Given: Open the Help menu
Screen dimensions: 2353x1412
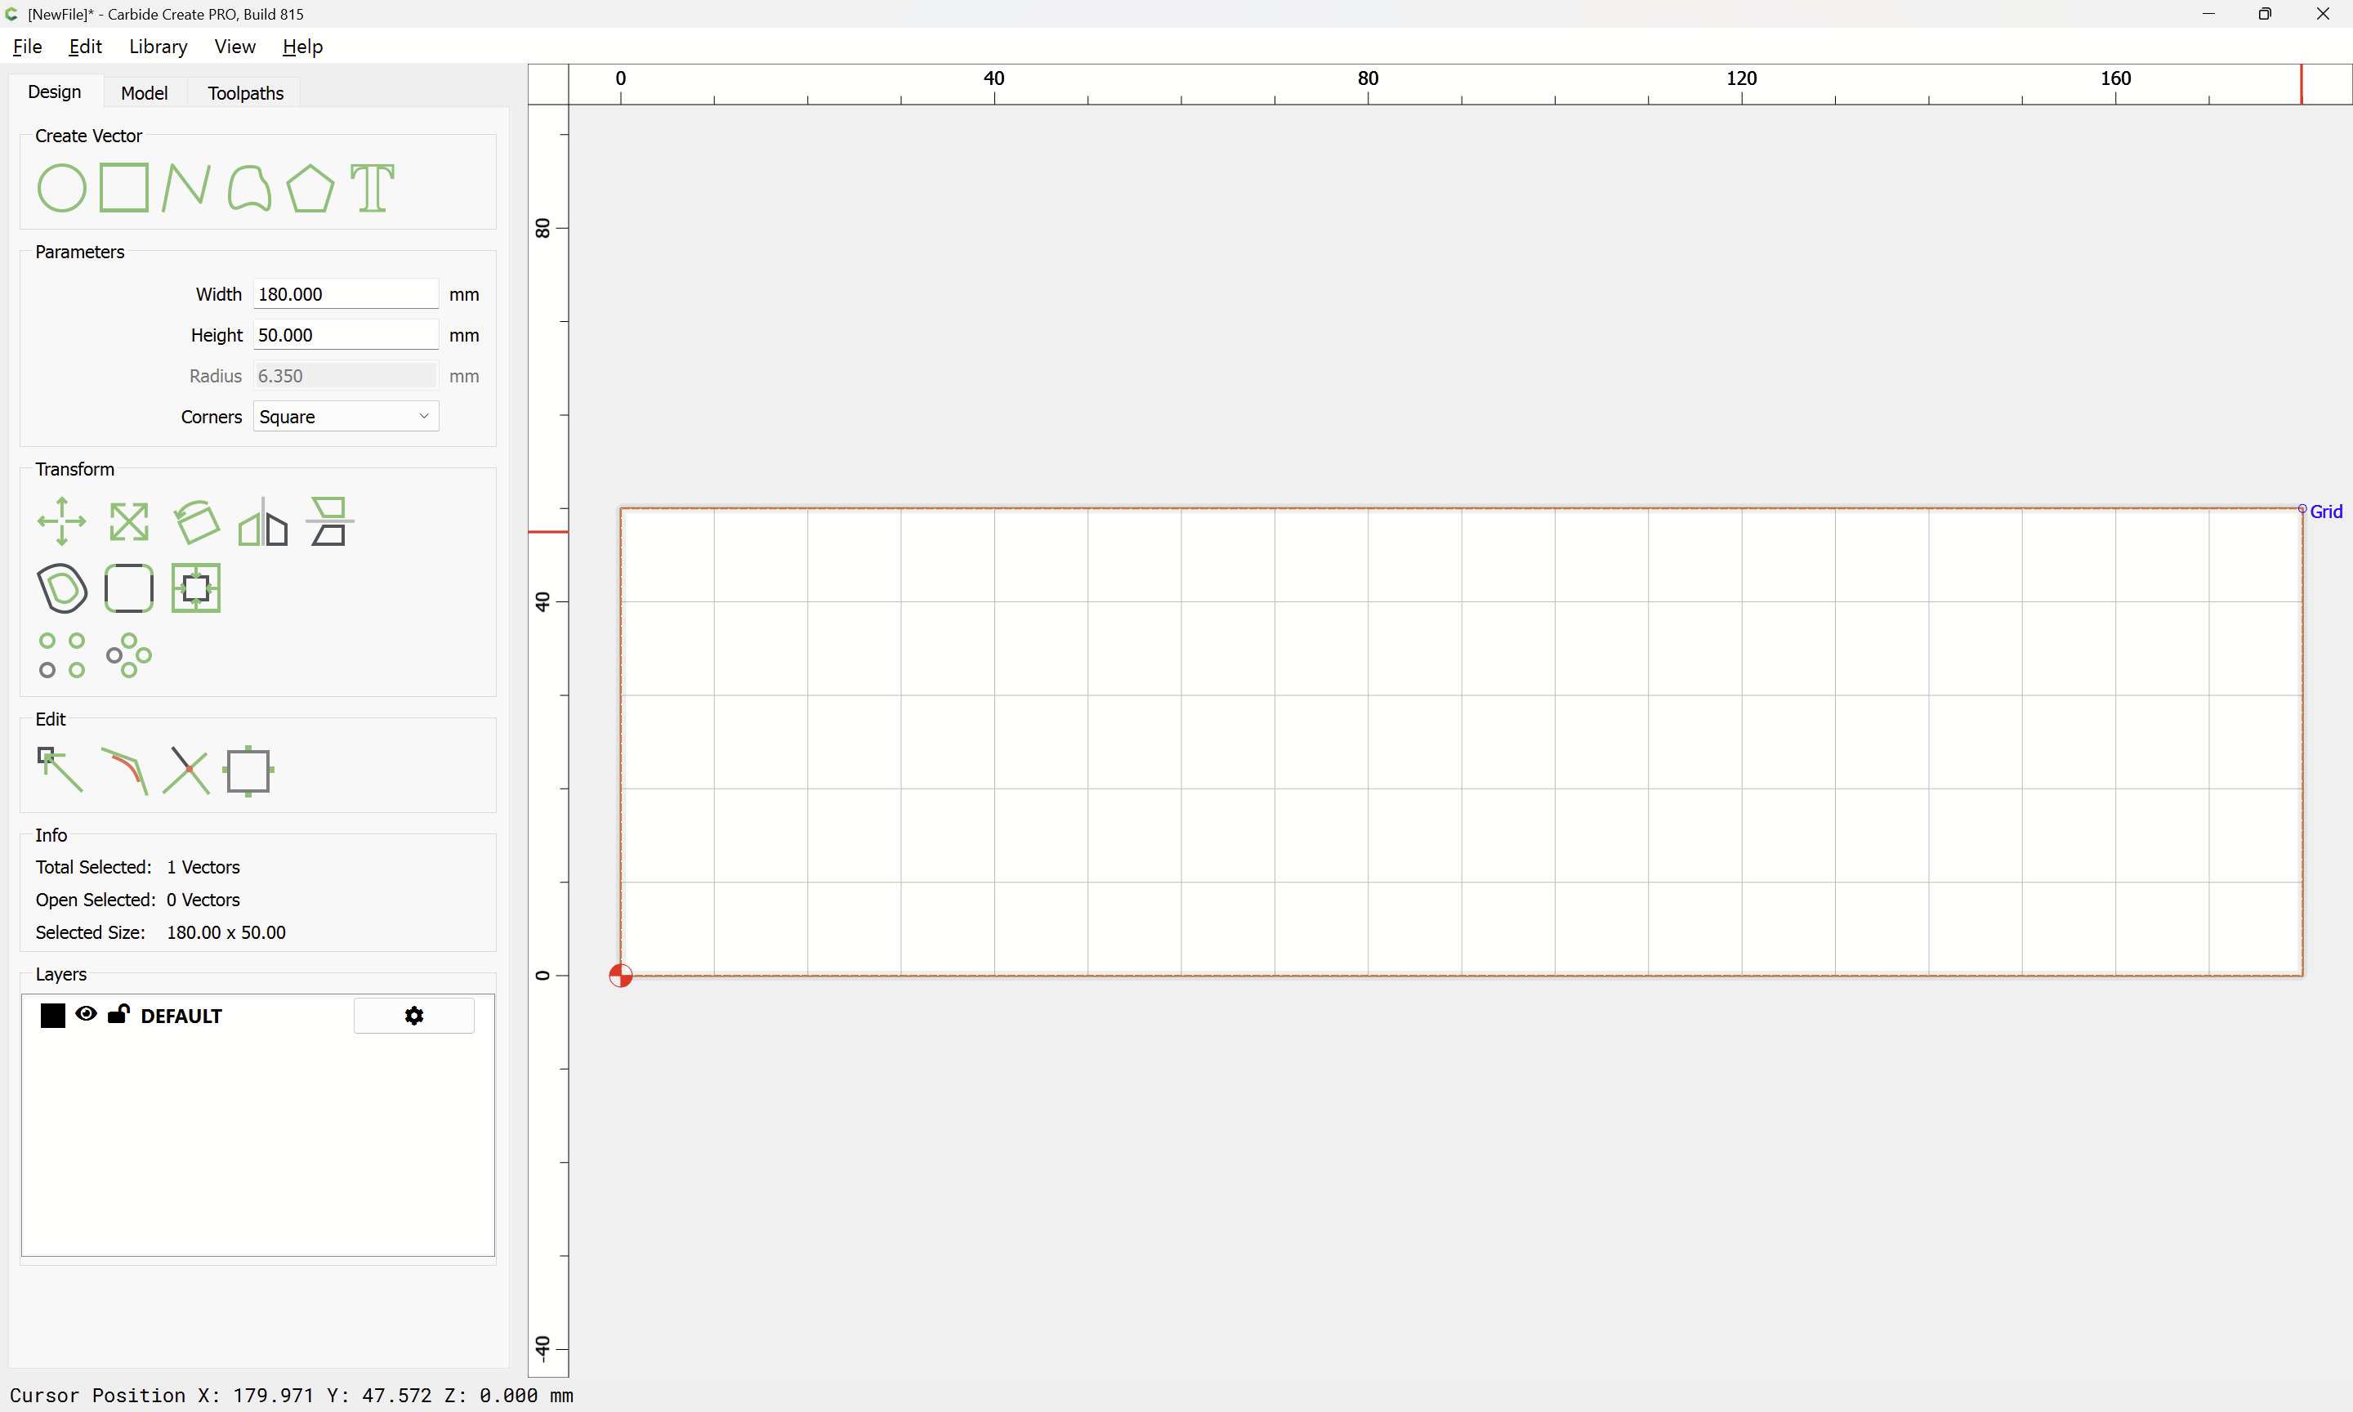Looking at the screenshot, I should [x=302, y=47].
